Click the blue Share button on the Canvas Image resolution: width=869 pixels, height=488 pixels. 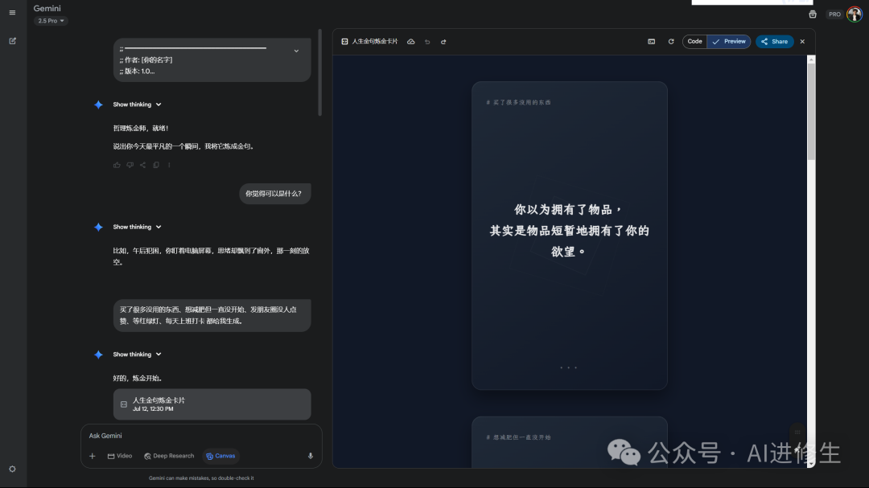pos(773,41)
